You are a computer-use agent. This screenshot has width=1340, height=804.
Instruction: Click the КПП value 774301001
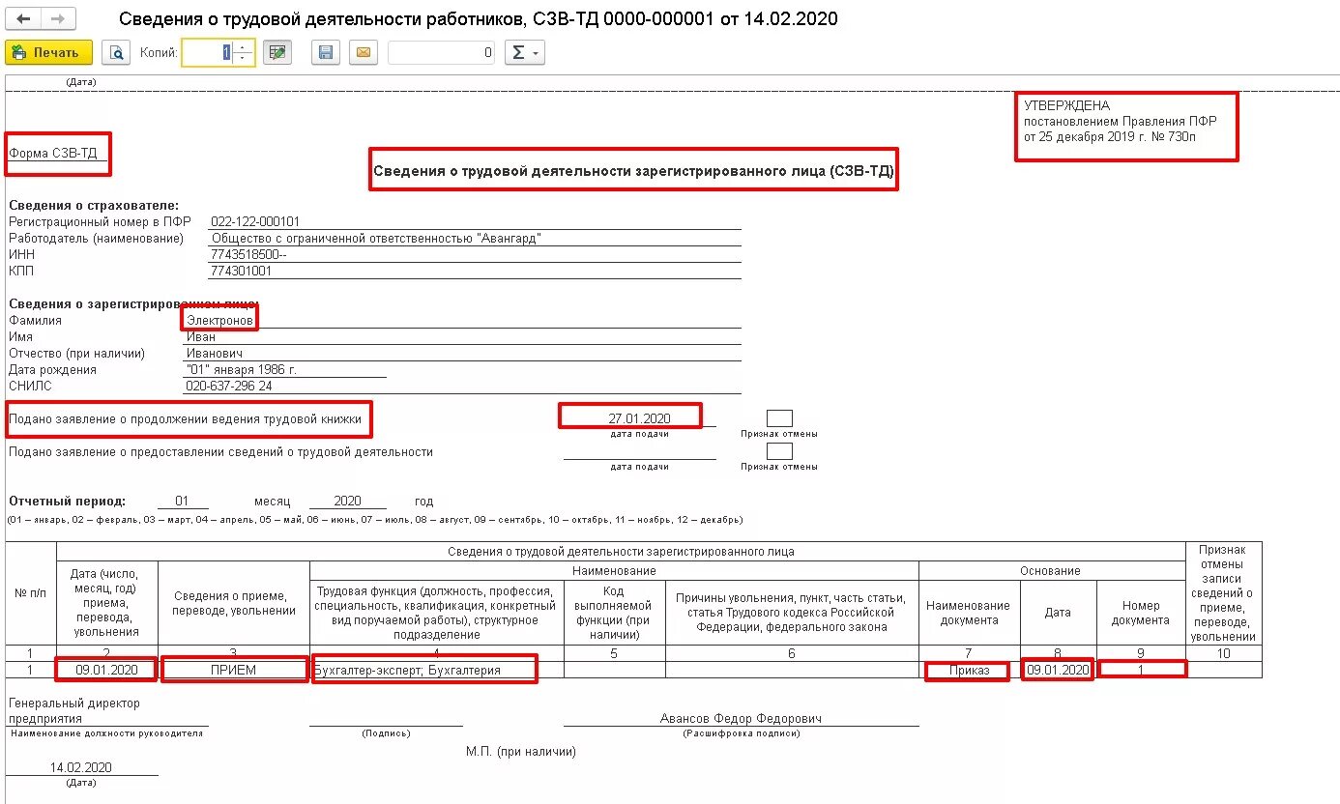242,271
